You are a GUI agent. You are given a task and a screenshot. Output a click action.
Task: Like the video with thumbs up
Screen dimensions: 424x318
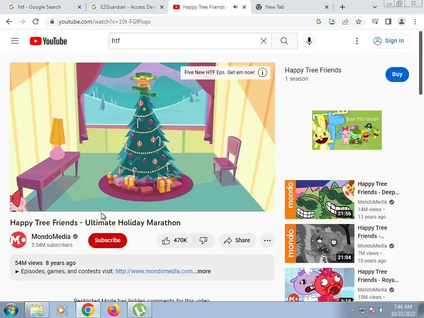pos(175,241)
